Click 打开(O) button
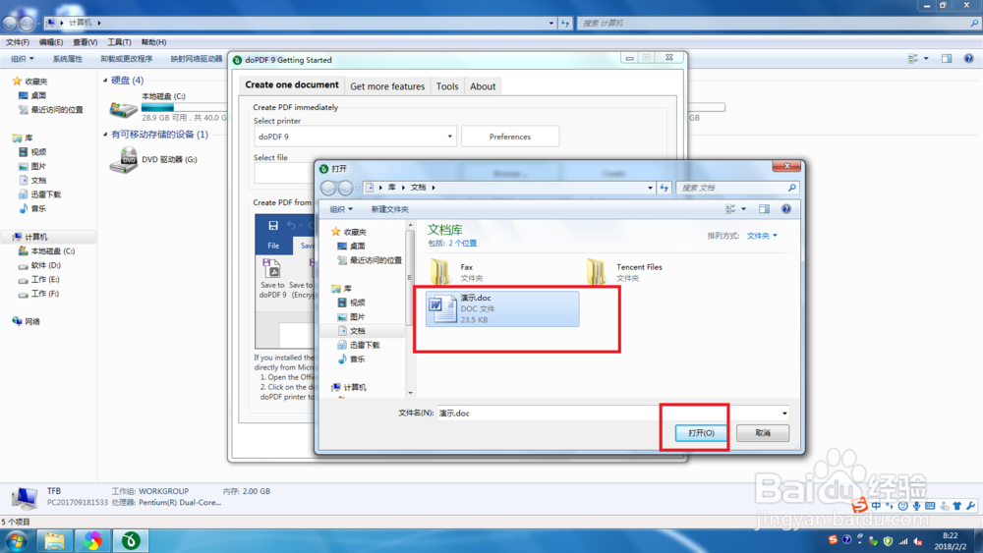Viewport: 983px width, 553px height. tap(700, 433)
